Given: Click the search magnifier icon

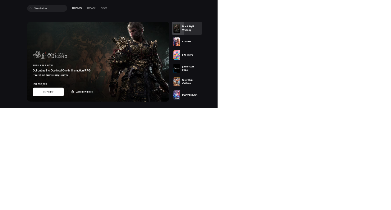Looking at the screenshot, I should coord(30,8).
